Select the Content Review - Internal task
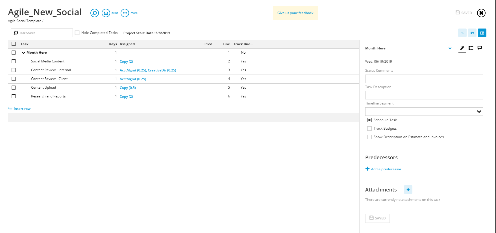 tap(51, 70)
